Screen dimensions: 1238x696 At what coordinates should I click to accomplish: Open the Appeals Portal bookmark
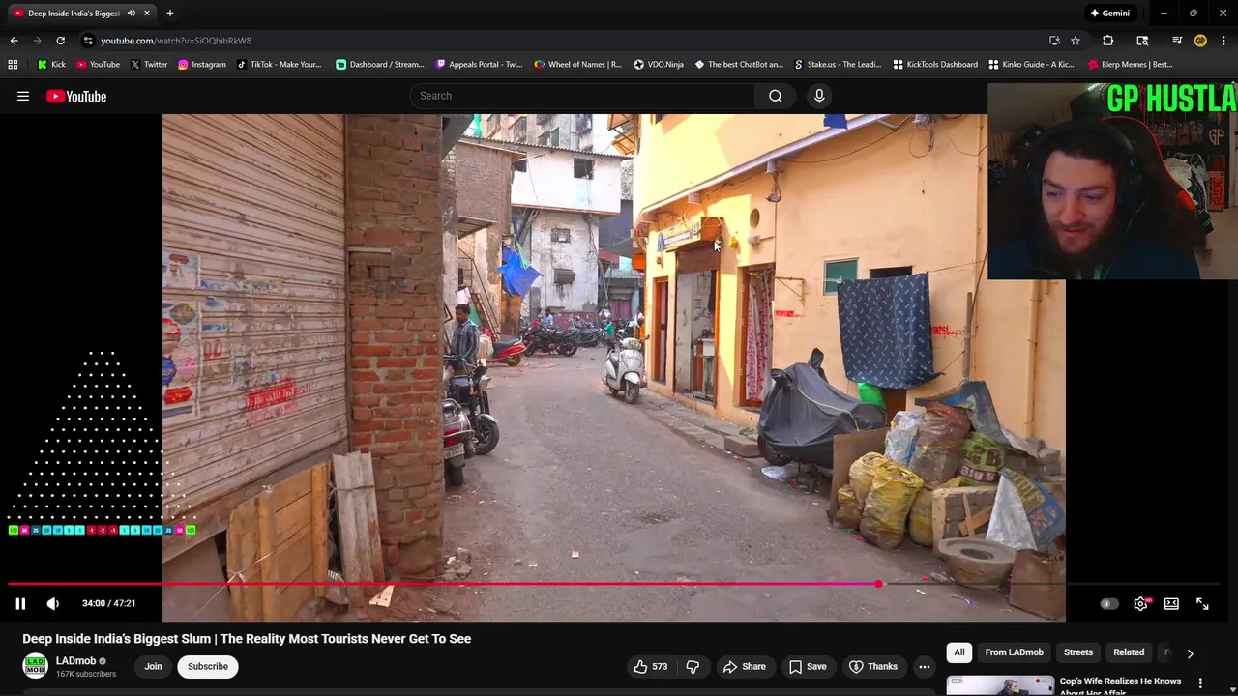479,65
